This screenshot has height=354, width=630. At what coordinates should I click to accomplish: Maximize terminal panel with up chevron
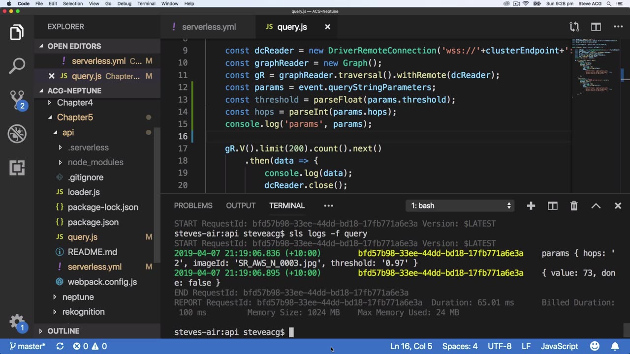[x=596, y=206]
